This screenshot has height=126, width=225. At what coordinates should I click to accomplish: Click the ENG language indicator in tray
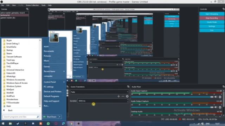tap(208, 124)
